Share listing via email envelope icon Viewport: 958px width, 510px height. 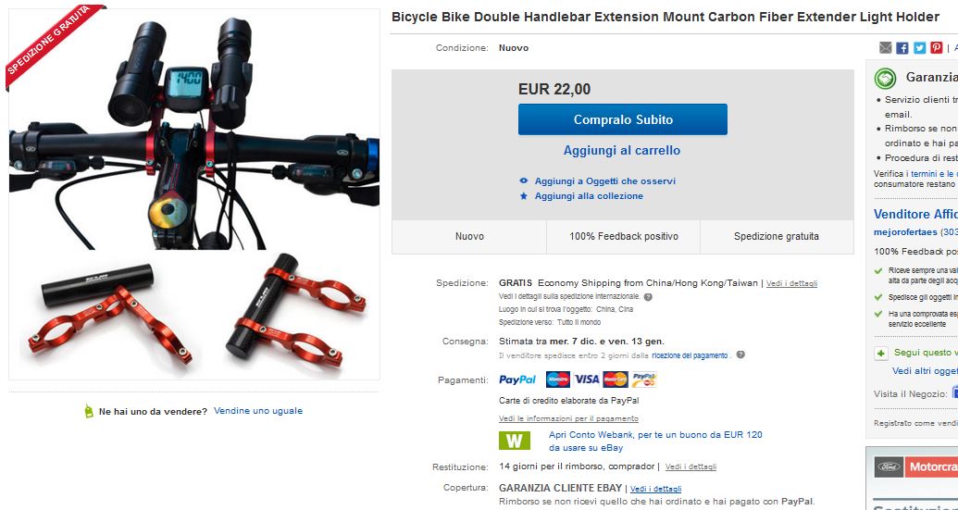(885, 47)
